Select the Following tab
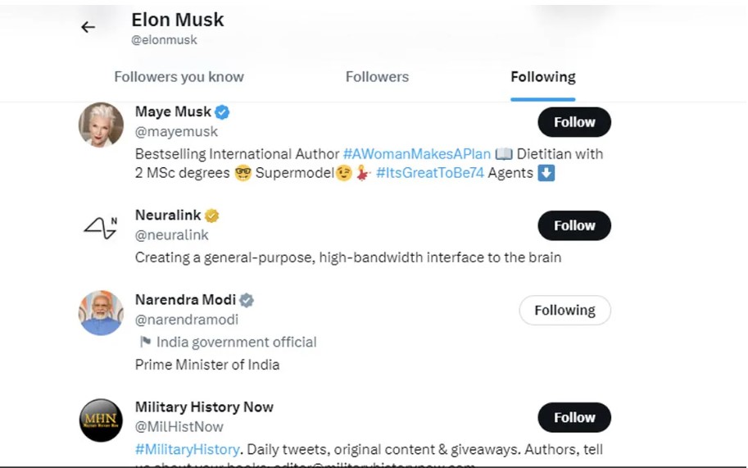 pyautogui.click(x=542, y=77)
